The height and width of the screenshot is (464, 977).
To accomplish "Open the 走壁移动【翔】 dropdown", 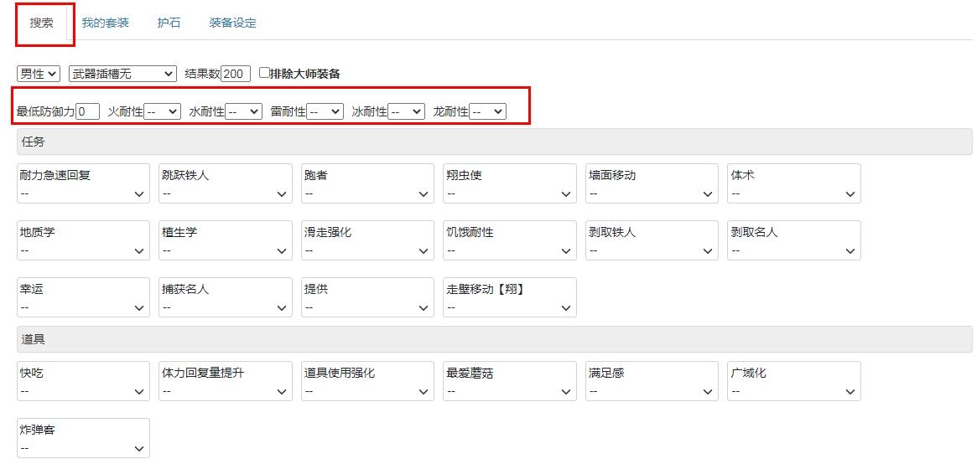I will 510,308.
